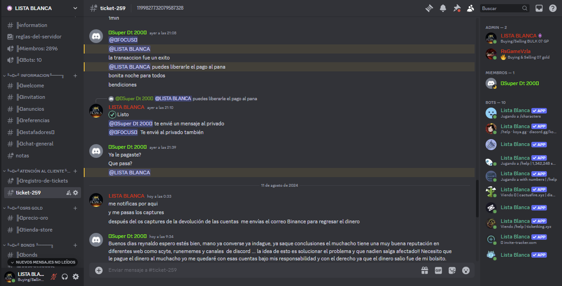Jump to new unread messages button

pos(42,262)
